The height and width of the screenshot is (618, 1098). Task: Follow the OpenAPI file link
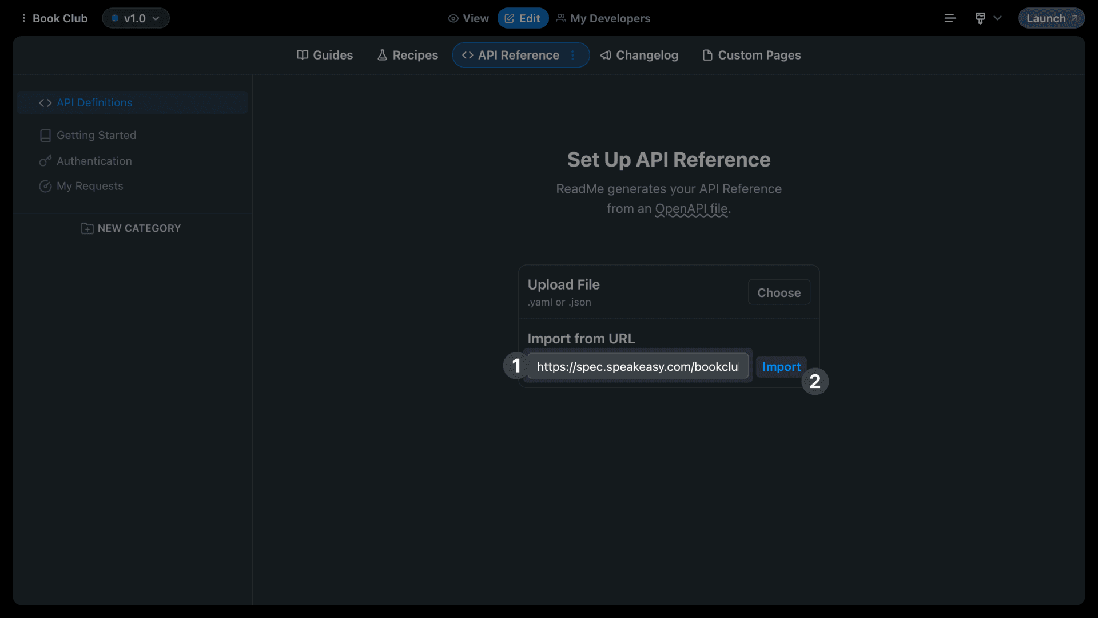tap(691, 209)
